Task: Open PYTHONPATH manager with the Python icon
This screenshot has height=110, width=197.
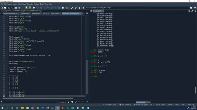Action: (76, 8)
